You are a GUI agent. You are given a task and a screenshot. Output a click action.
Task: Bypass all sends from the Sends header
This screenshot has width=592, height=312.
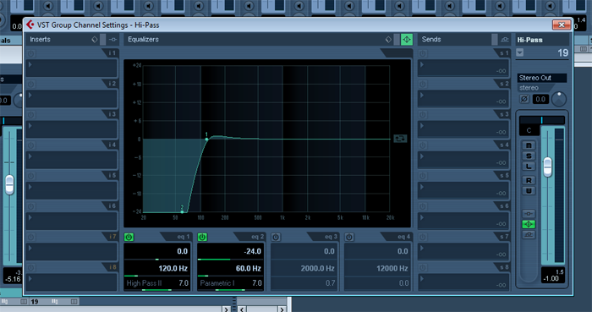click(x=495, y=39)
